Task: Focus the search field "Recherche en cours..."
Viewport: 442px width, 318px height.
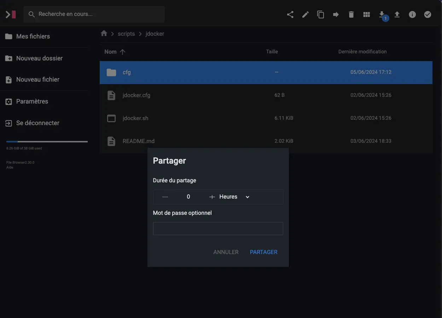Action: pos(94,14)
